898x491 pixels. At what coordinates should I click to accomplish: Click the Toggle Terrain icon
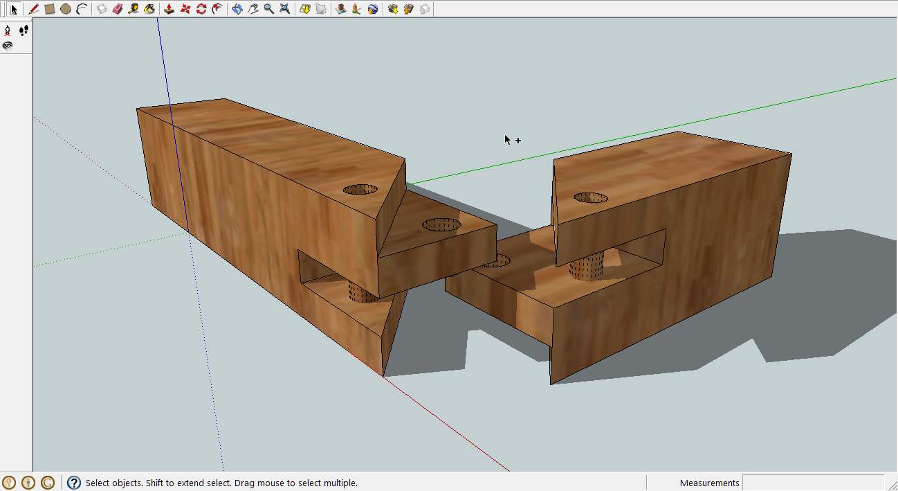320,9
